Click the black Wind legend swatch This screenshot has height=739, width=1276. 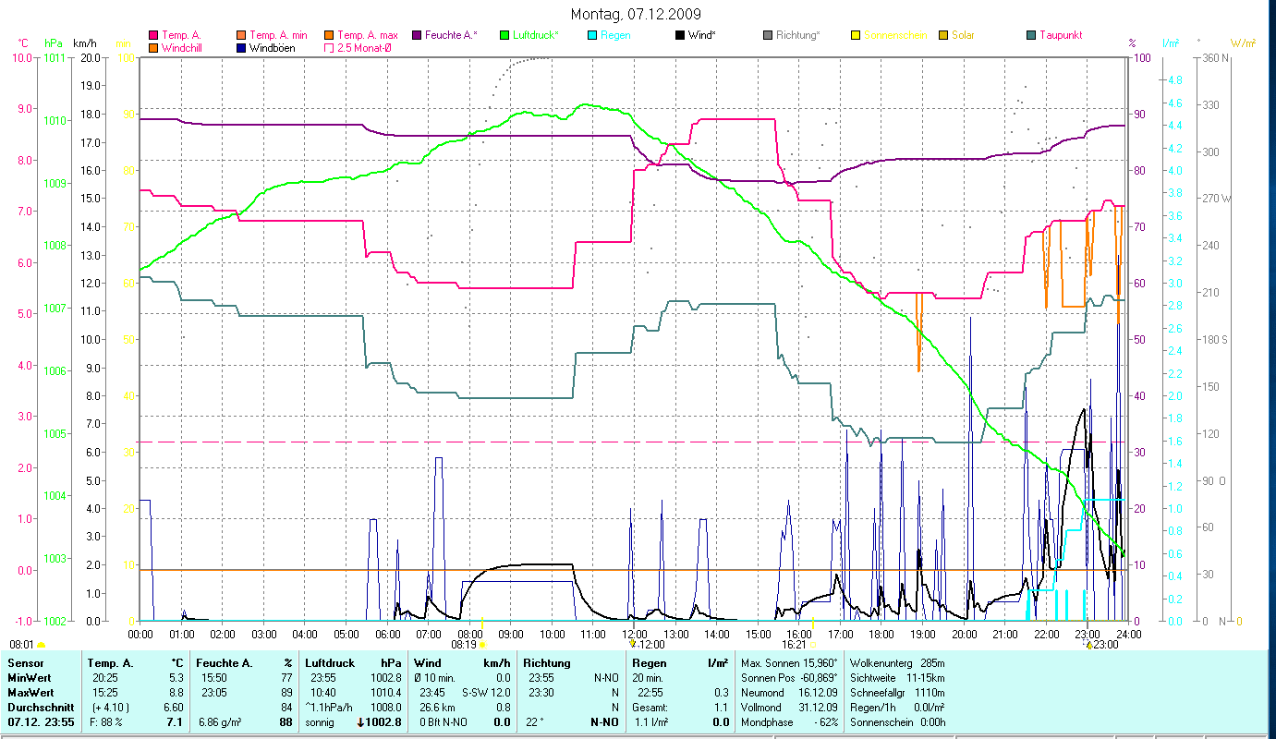[680, 35]
